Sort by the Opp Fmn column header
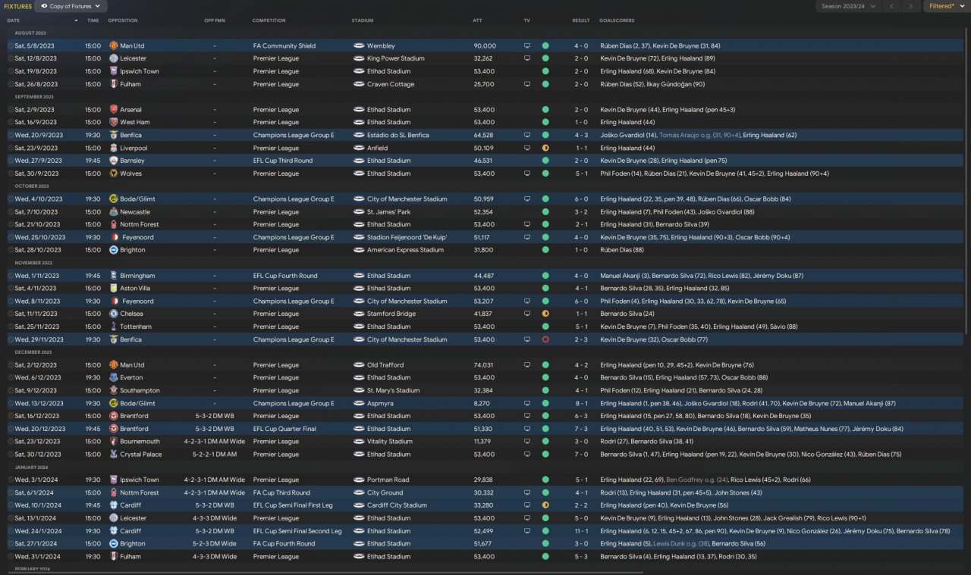 coord(215,20)
